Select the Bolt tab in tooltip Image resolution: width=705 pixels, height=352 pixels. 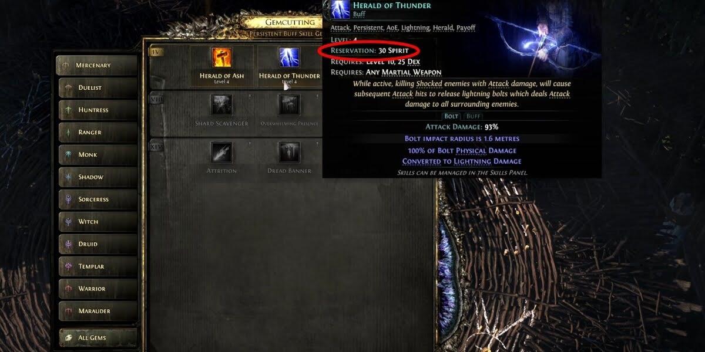[451, 116]
